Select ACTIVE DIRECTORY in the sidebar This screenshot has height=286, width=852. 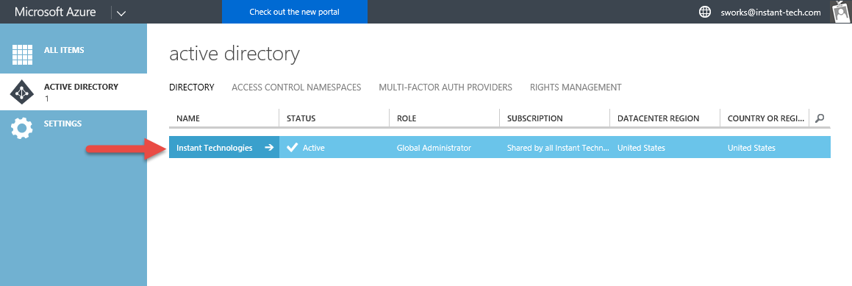click(81, 87)
